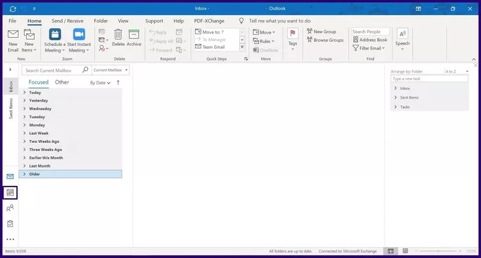481x258 pixels.
Task: Select the Focused inbox tab
Action: pyautogui.click(x=38, y=82)
